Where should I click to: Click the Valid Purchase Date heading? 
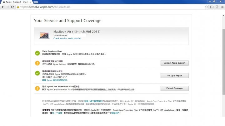(52, 51)
